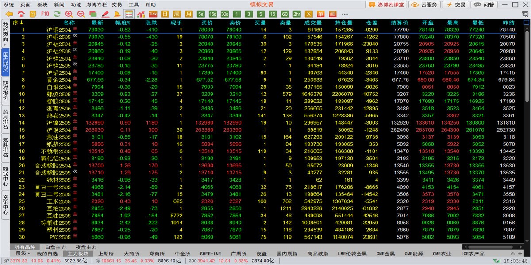Expand the 层级 level selector

[23, 254]
